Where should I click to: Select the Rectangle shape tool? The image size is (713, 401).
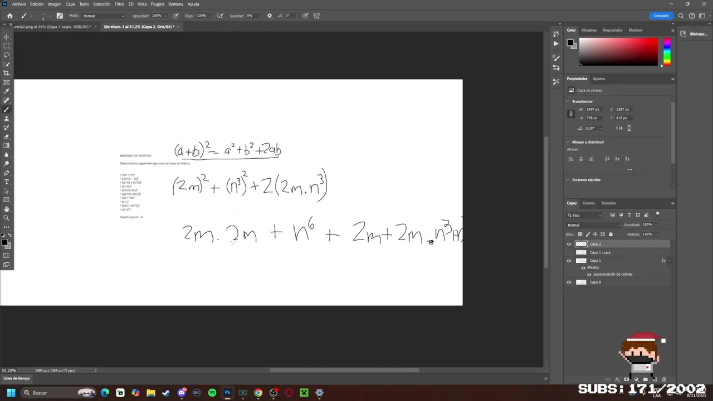point(7,200)
